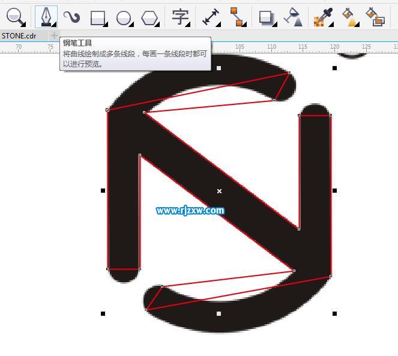Select the Zoom magnifier tool
The height and width of the screenshot is (356, 398).
coord(15,16)
